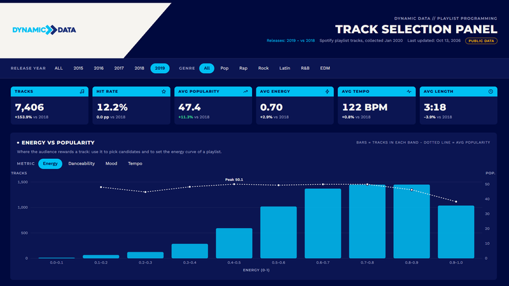509x286 pixels.
Task: Click the Peak 50.1 popularity point
Action: click(234, 184)
